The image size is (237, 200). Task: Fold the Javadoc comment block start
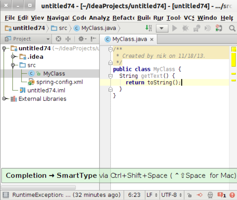point(110,49)
